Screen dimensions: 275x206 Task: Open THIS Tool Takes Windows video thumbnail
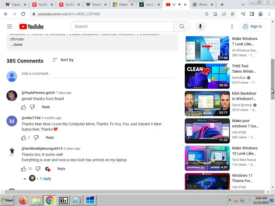207,76
